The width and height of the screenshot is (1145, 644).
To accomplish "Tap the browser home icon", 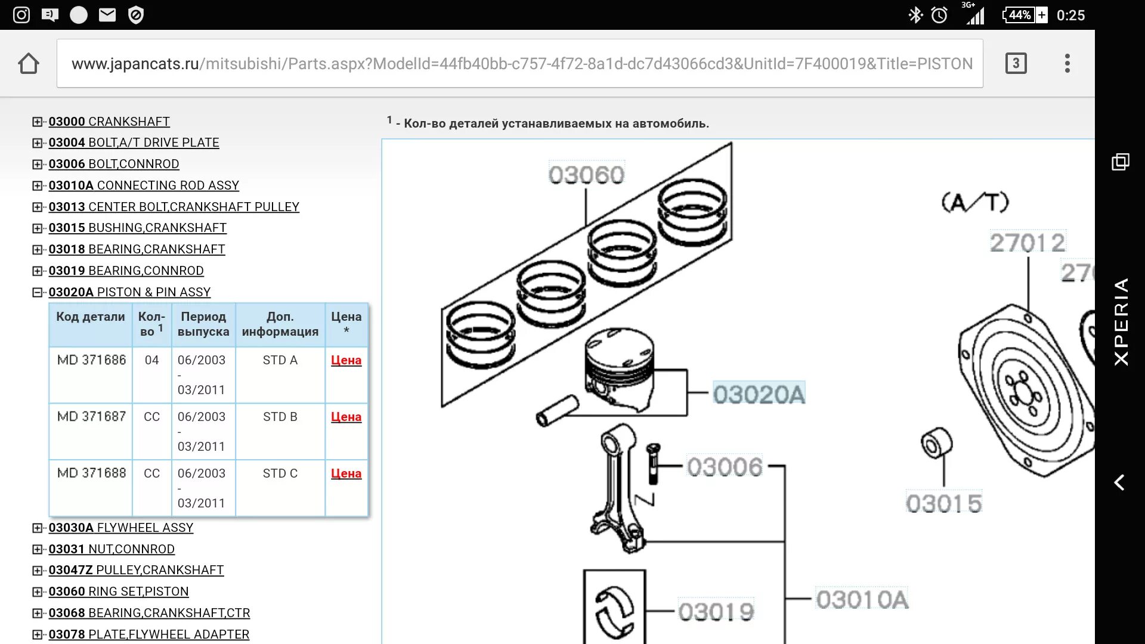I will 29,63.
